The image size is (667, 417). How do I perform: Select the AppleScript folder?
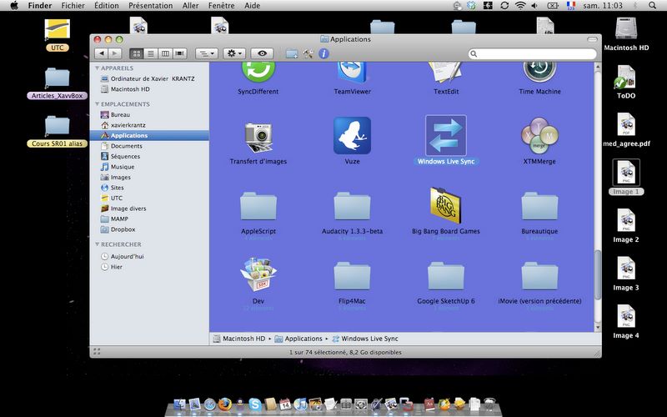258,206
